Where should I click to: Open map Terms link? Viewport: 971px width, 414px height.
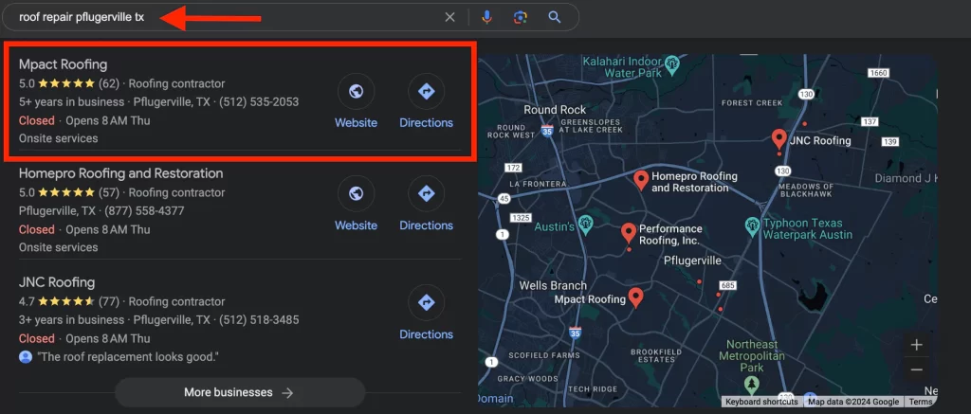coord(921,402)
